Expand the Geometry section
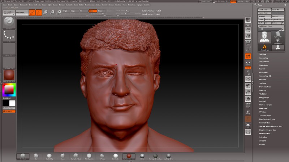The width and height of the screenshot is (289, 162). coord(264,58)
